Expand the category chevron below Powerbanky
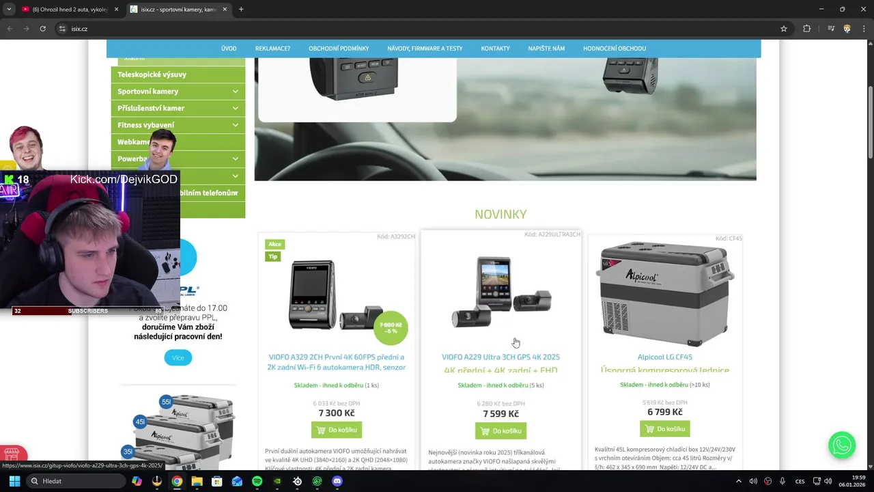Image resolution: width=874 pixels, height=492 pixels. (x=235, y=176)
